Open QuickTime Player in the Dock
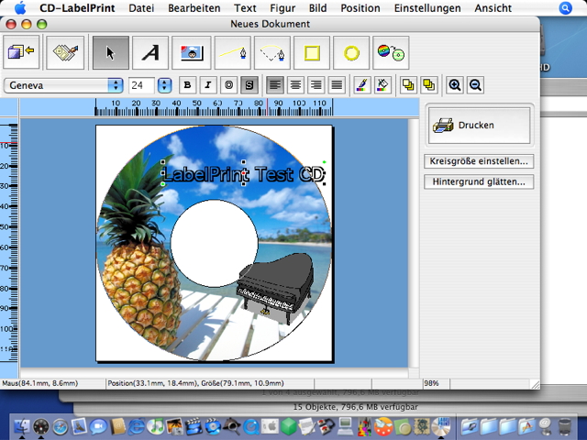This screenshot has height=440, width=587. click(251, 426)
